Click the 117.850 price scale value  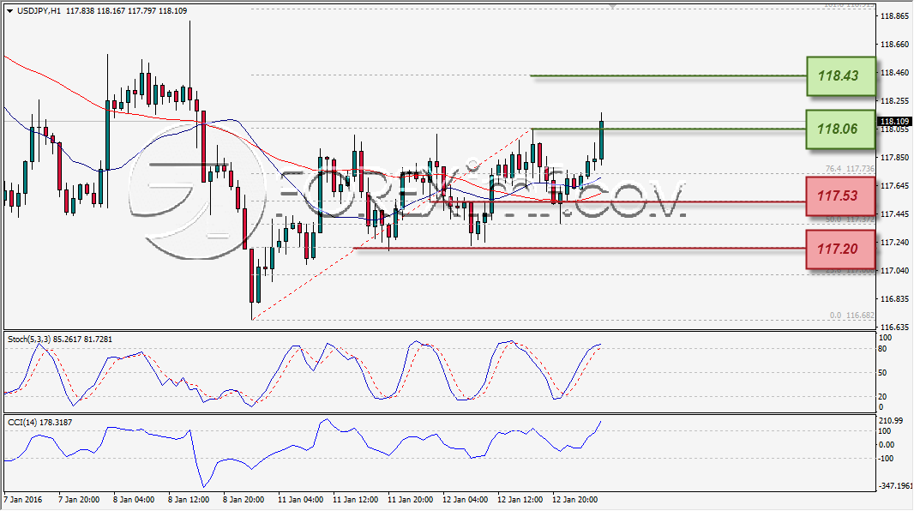pos(894,157)
